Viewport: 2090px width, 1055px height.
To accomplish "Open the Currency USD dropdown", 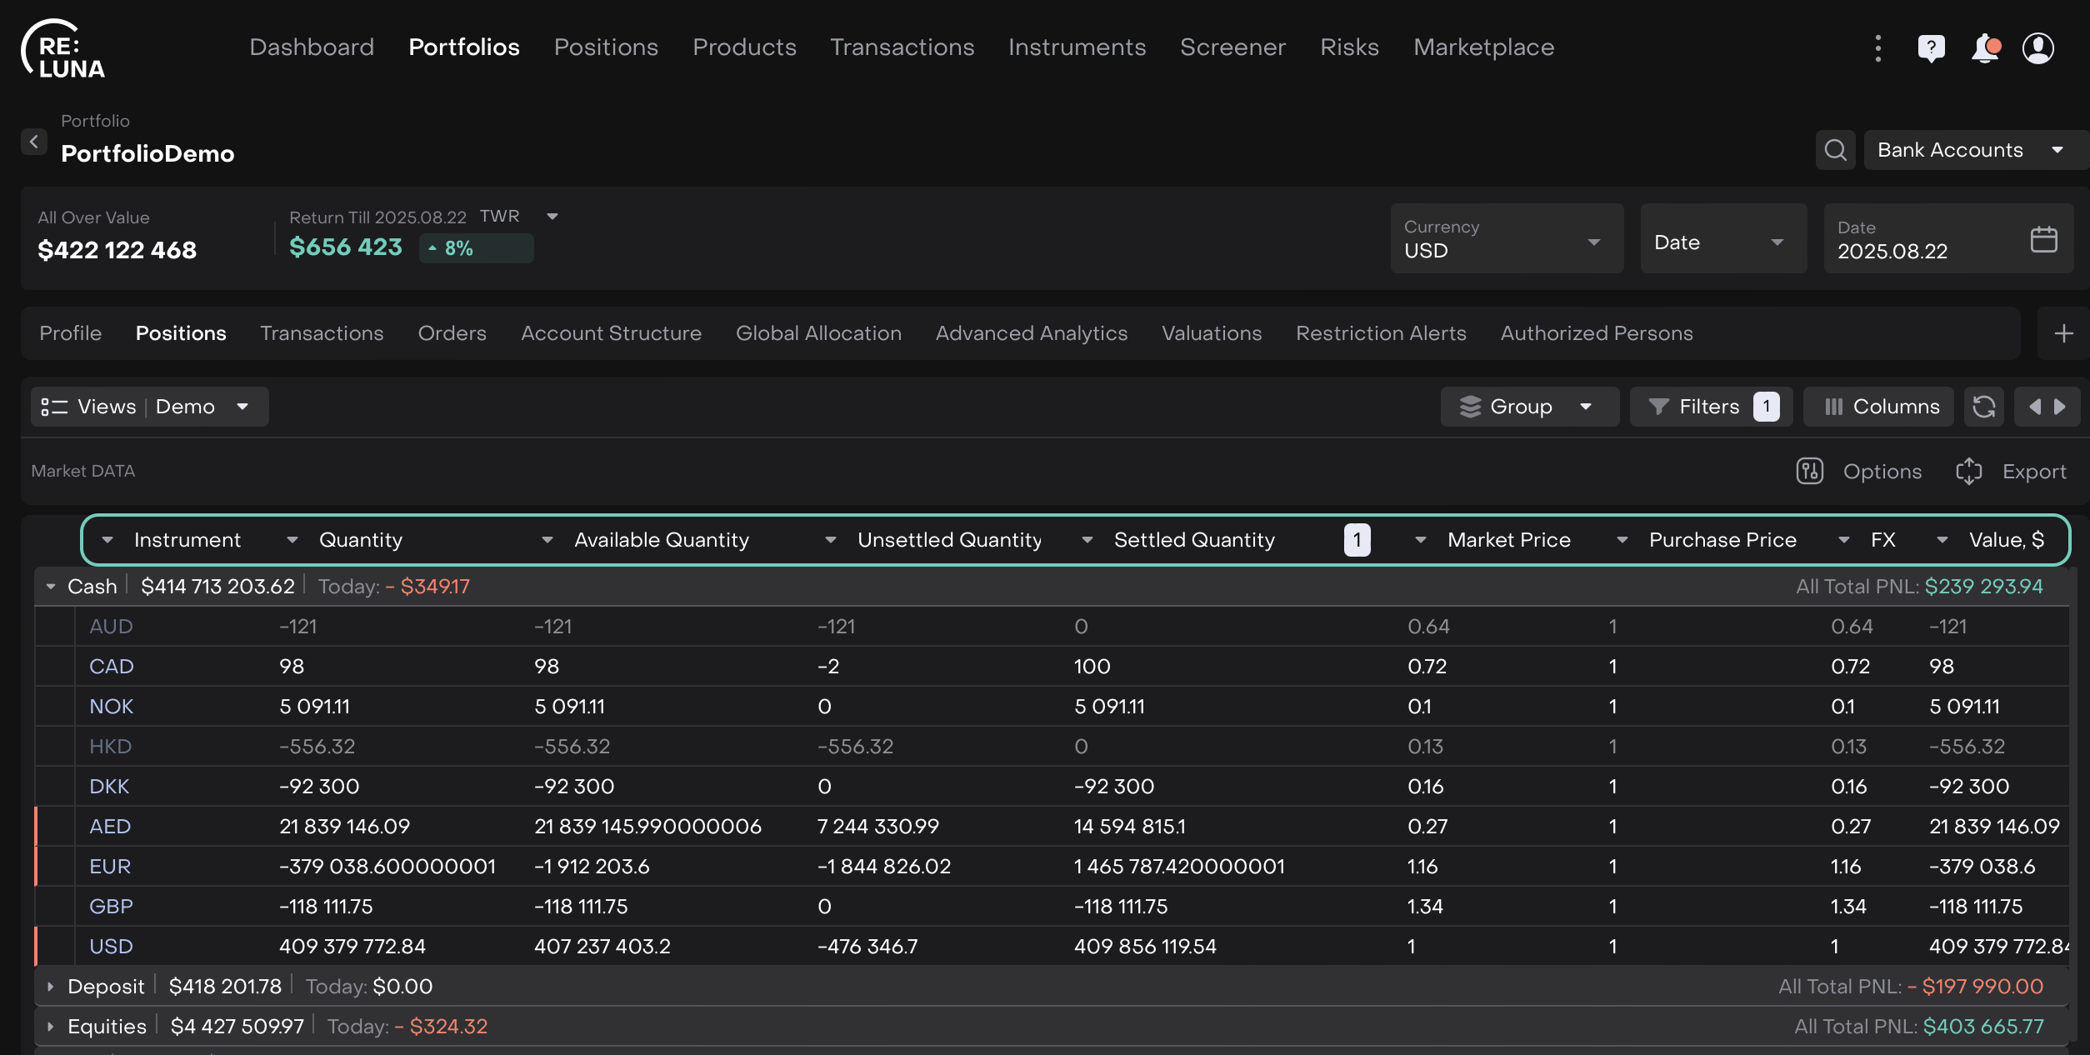I will [1506, 239].
